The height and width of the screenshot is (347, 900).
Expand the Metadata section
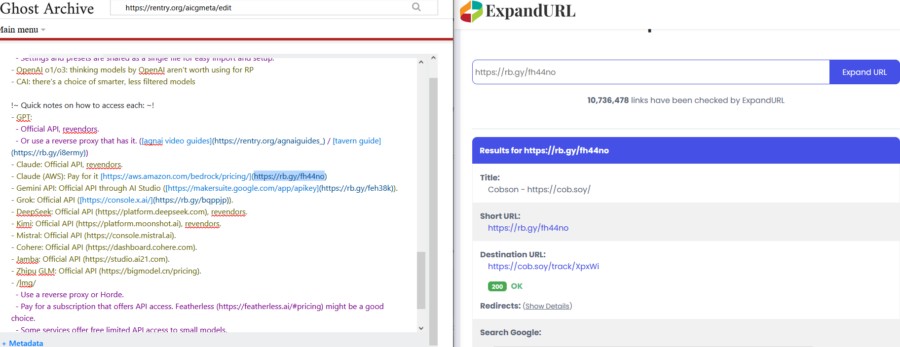click(x=22, y=343)
